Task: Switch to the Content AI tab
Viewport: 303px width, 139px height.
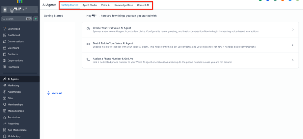Action: tap(143, 5)
